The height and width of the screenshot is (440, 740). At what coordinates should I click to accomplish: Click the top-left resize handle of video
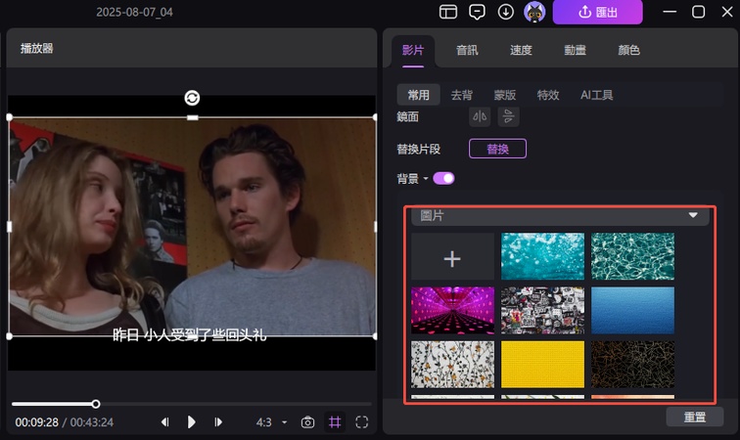(10, 117)
